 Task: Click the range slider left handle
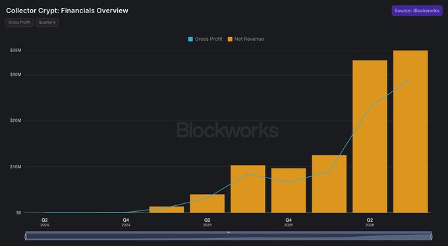click(x=26, y=236)
